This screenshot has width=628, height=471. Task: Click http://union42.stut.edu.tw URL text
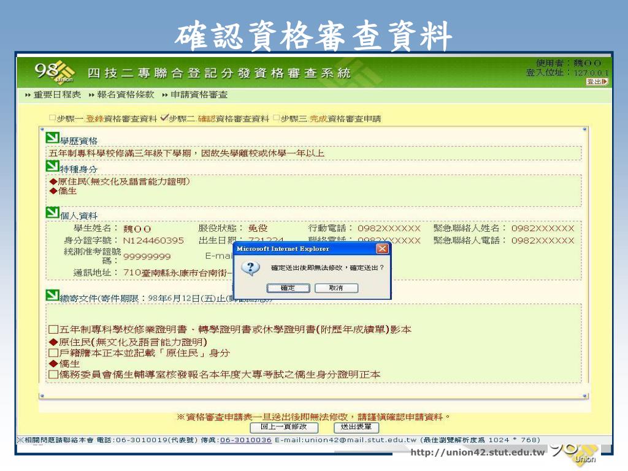[x=477, y=453]
